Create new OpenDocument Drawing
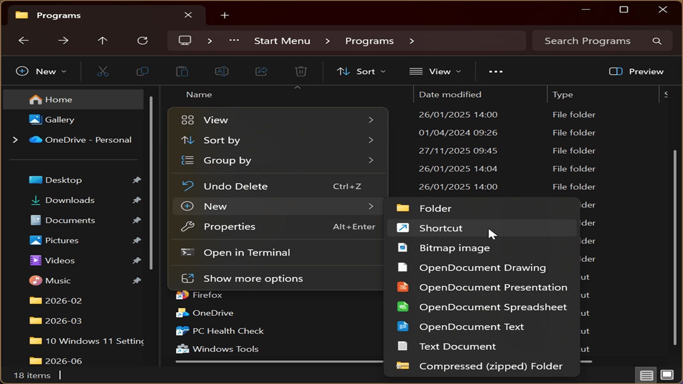This screenshot has width=683, height=384. coord(482,267)
